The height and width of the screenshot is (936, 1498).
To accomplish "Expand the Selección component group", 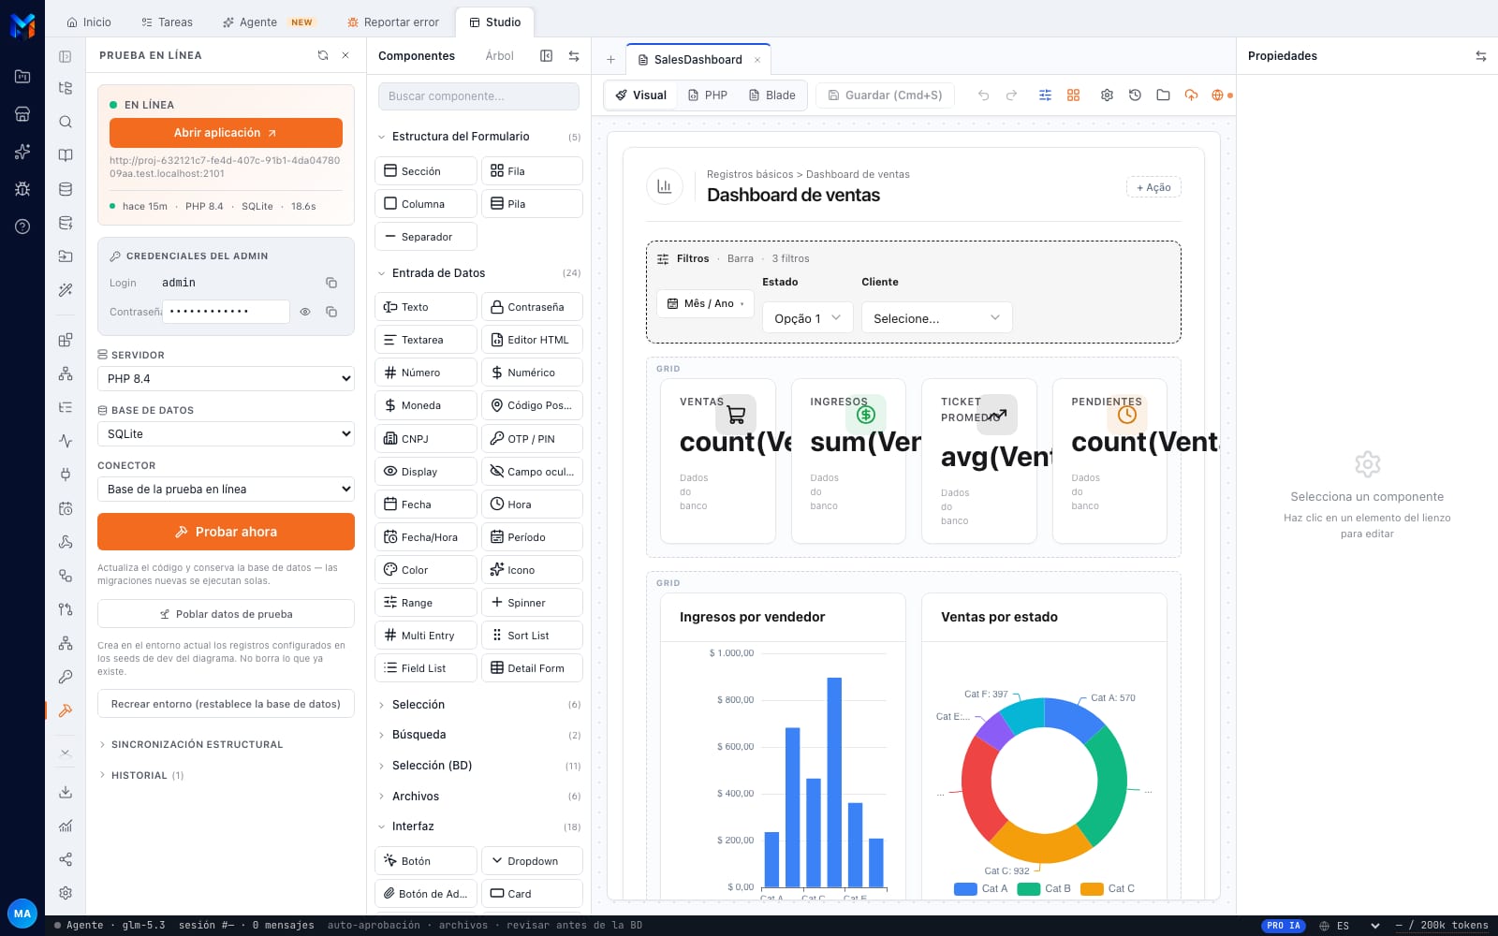I will pos(478,705).
